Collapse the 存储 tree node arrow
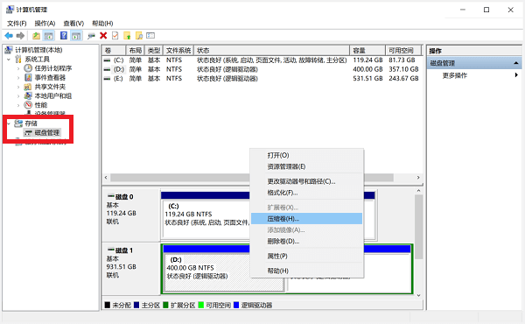Image resolution: width=525 pixels, height=324 pixels. tap(9, 123)
